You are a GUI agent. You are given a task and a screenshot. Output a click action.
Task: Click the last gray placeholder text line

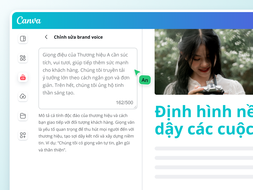(204, 177)
